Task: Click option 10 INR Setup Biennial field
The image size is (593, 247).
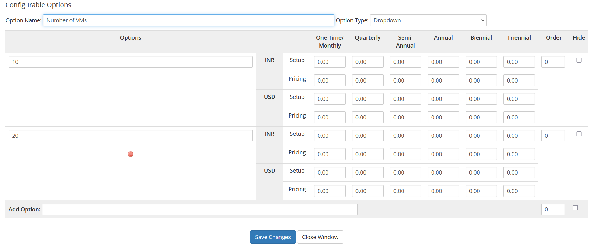Action: point(481,62)
